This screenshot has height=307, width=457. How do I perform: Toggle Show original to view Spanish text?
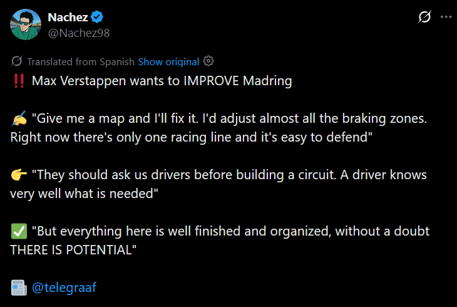168,62
